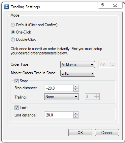This screenshot has width=125, height=143.
Task: Click the Limit distance input field
Action: click(59, 115)
